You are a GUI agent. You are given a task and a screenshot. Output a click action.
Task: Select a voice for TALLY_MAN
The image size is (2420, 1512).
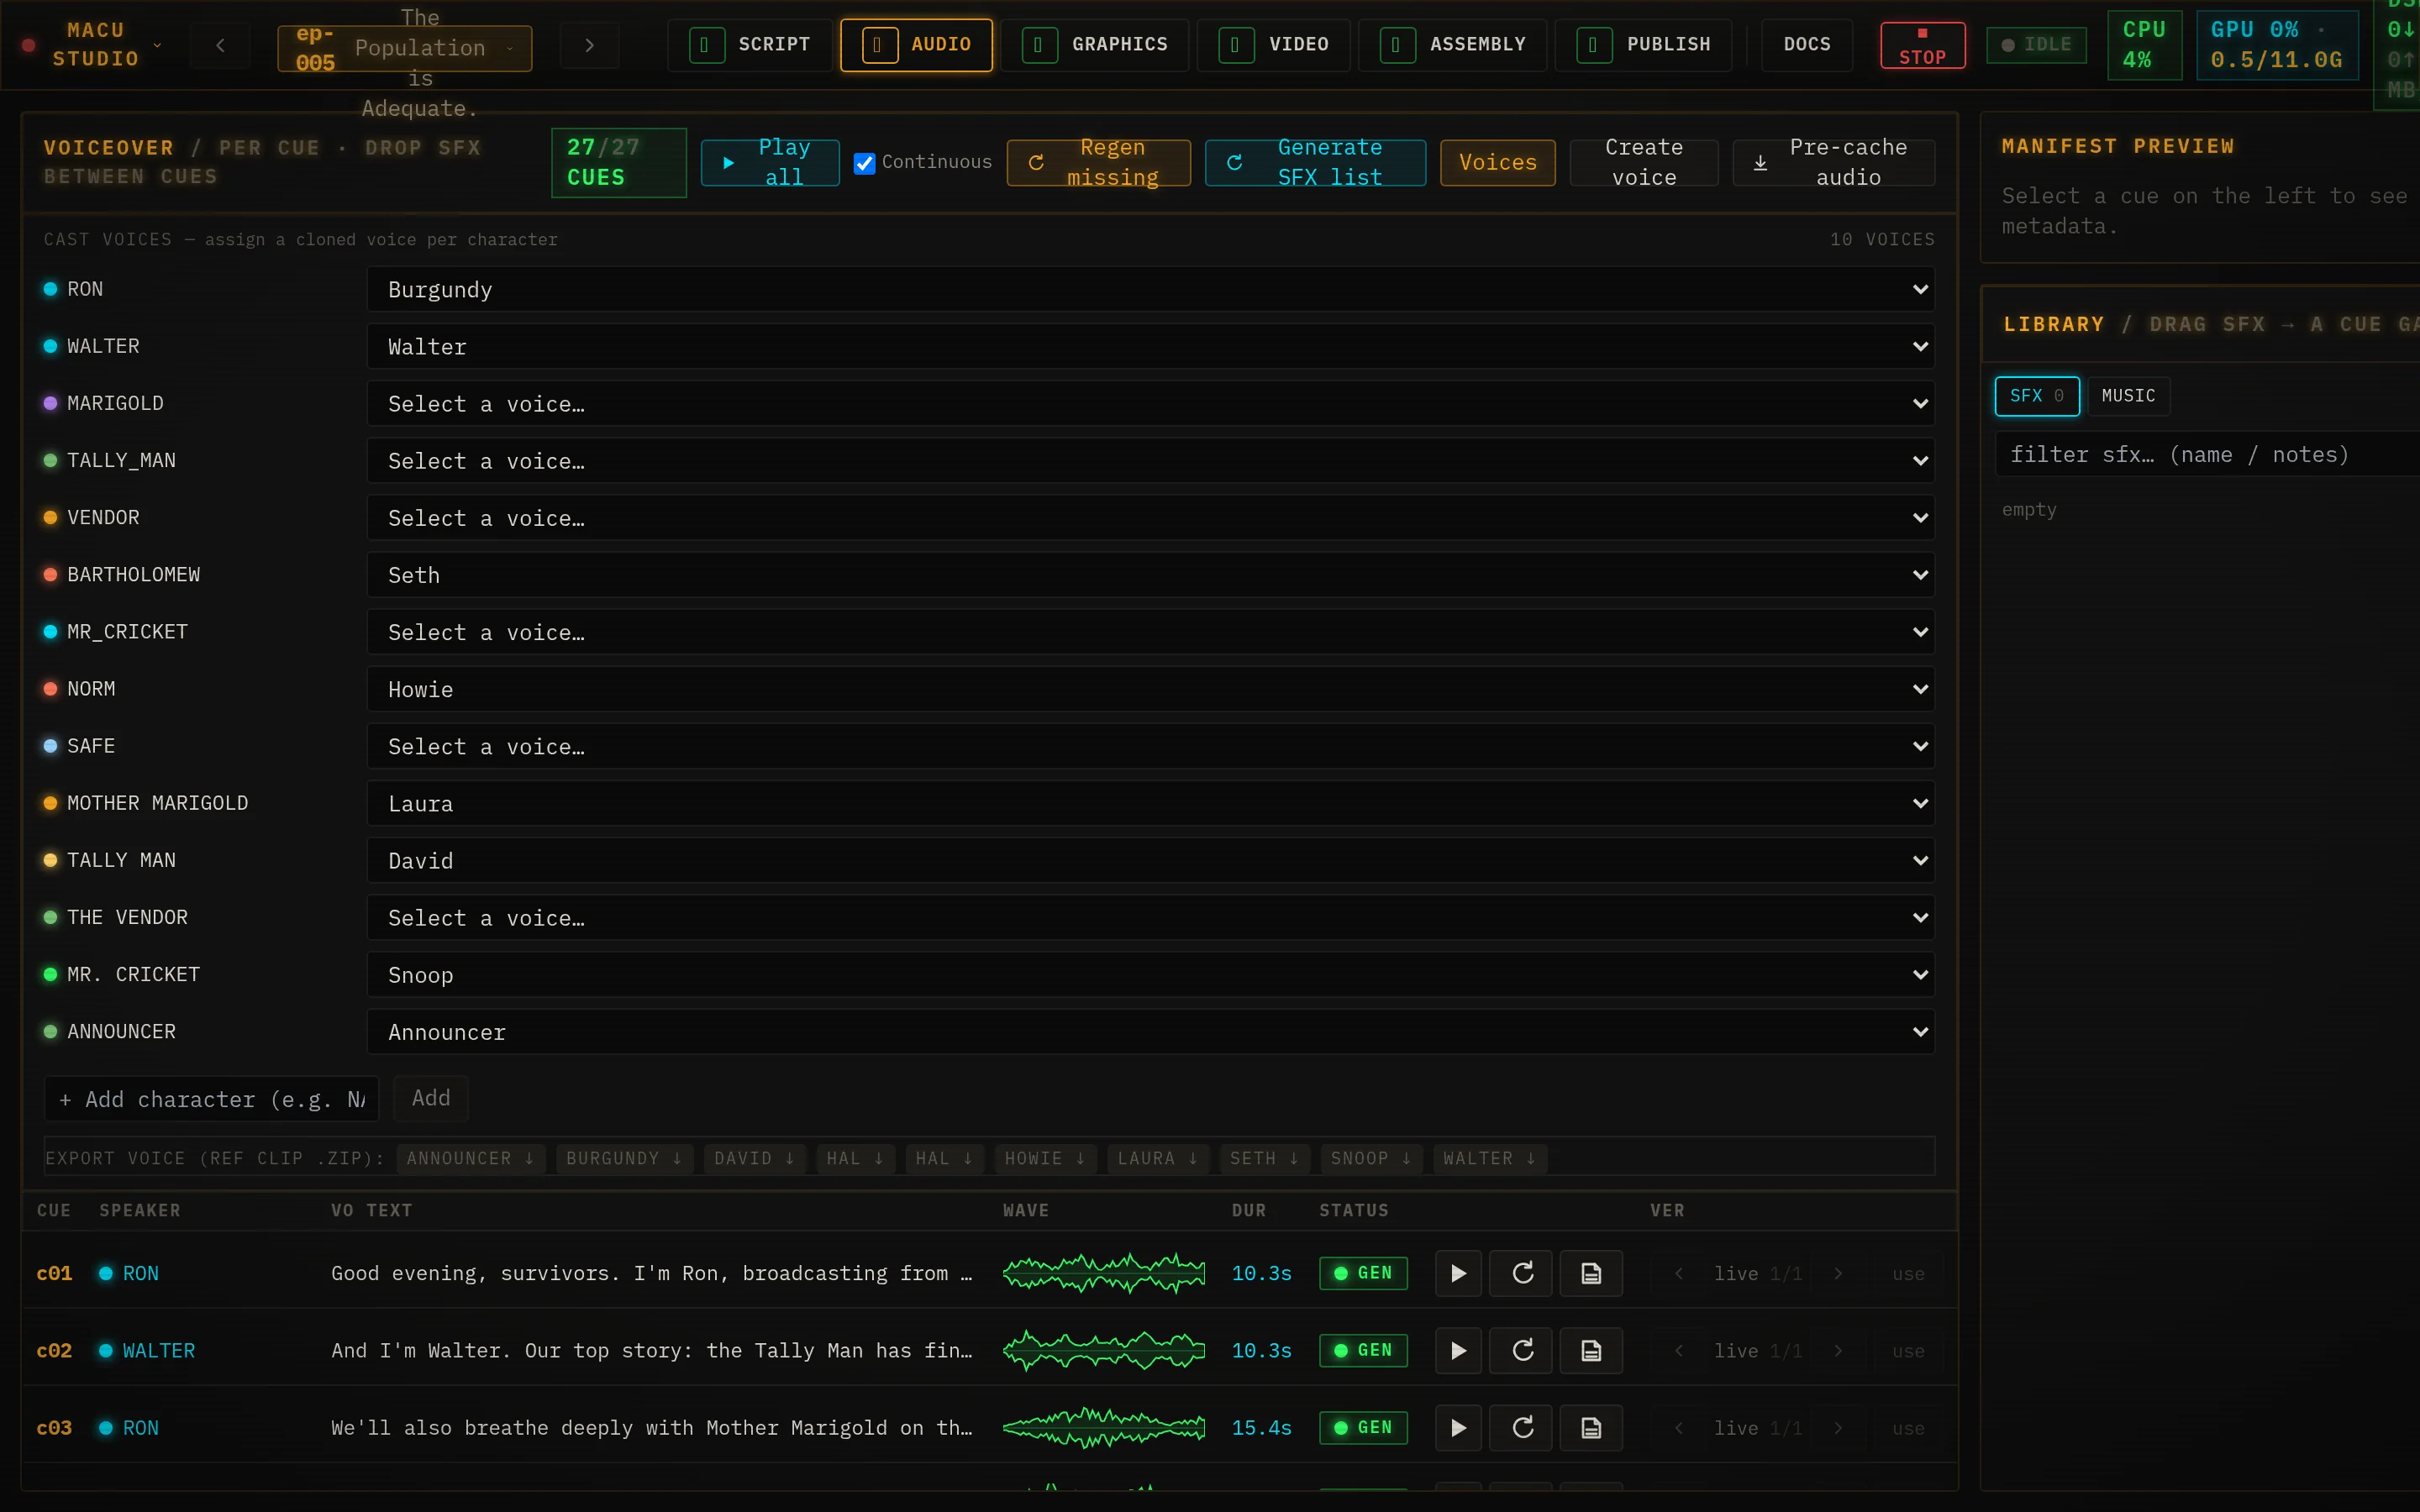[1150, 460]
